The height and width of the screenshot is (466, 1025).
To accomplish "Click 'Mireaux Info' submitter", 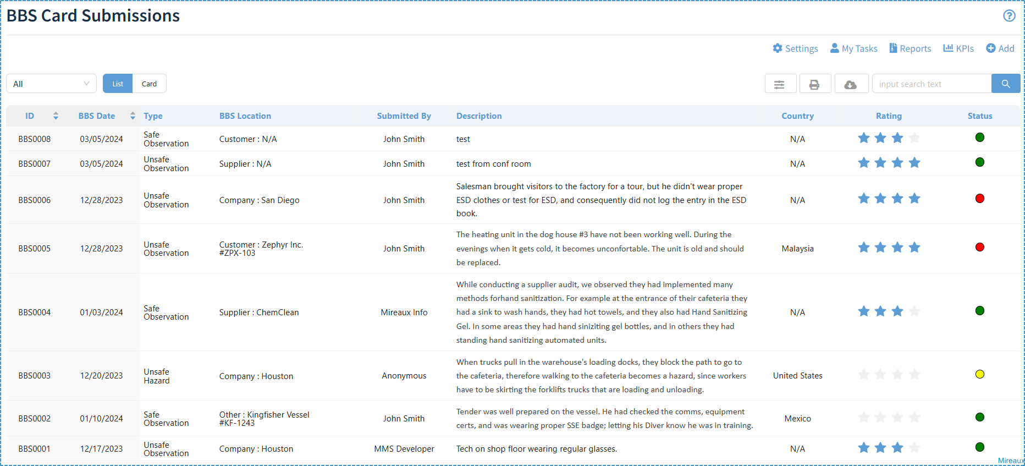I will (x=404, y=313).
